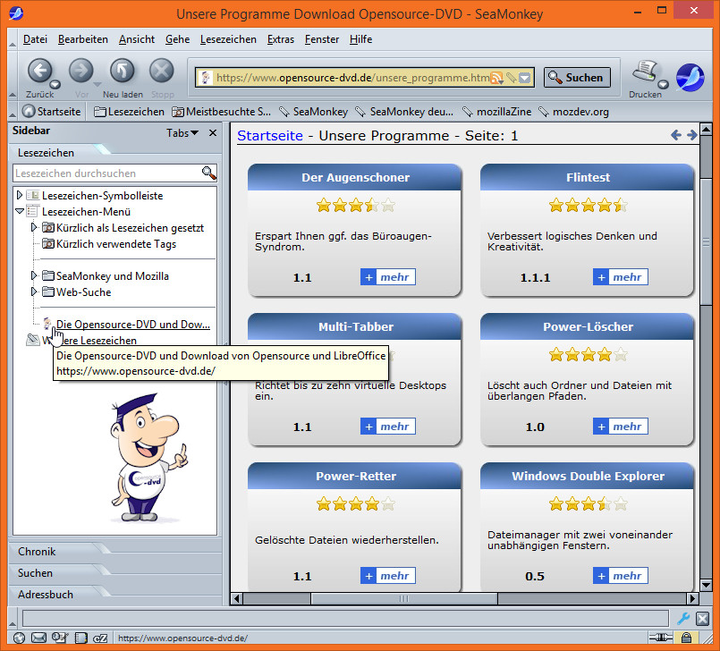Click the SeaMonkey throbber logo
720x651 pixels.
coord(690,78)
